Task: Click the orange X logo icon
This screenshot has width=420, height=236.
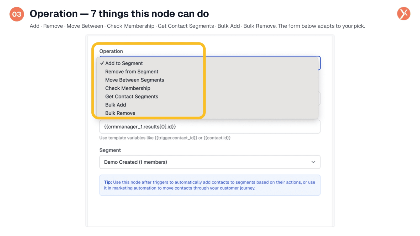Action: (403, 14)
